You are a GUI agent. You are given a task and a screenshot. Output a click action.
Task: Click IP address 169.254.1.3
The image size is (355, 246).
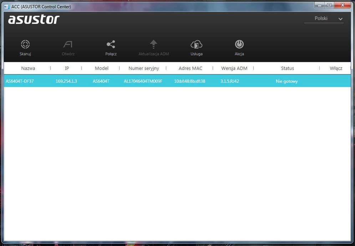point(66,81)
